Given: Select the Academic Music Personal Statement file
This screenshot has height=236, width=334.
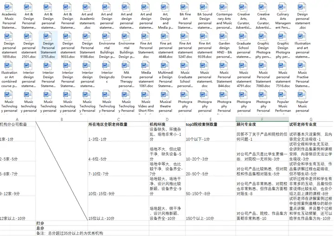Looking at the screenshot, I should click(9, 16).
